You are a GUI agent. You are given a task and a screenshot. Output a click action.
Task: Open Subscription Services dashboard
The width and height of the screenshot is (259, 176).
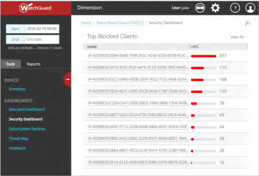tap(27, 129)
